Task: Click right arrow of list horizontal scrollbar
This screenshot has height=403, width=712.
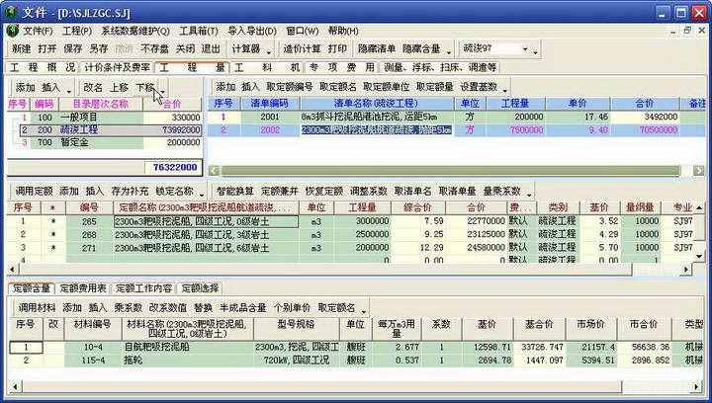Action: pyautogui.click(x=699, y=171)
